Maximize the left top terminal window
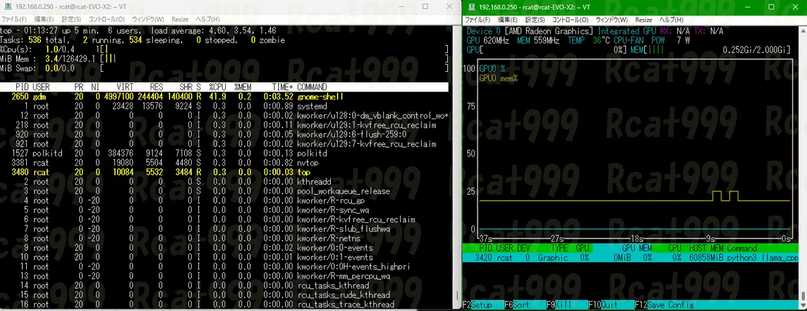This screenshot has height=311, width=807. 426,6
